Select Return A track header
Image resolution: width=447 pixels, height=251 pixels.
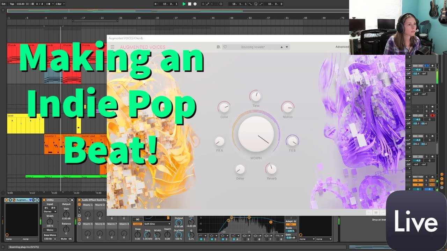pos(418,181)
